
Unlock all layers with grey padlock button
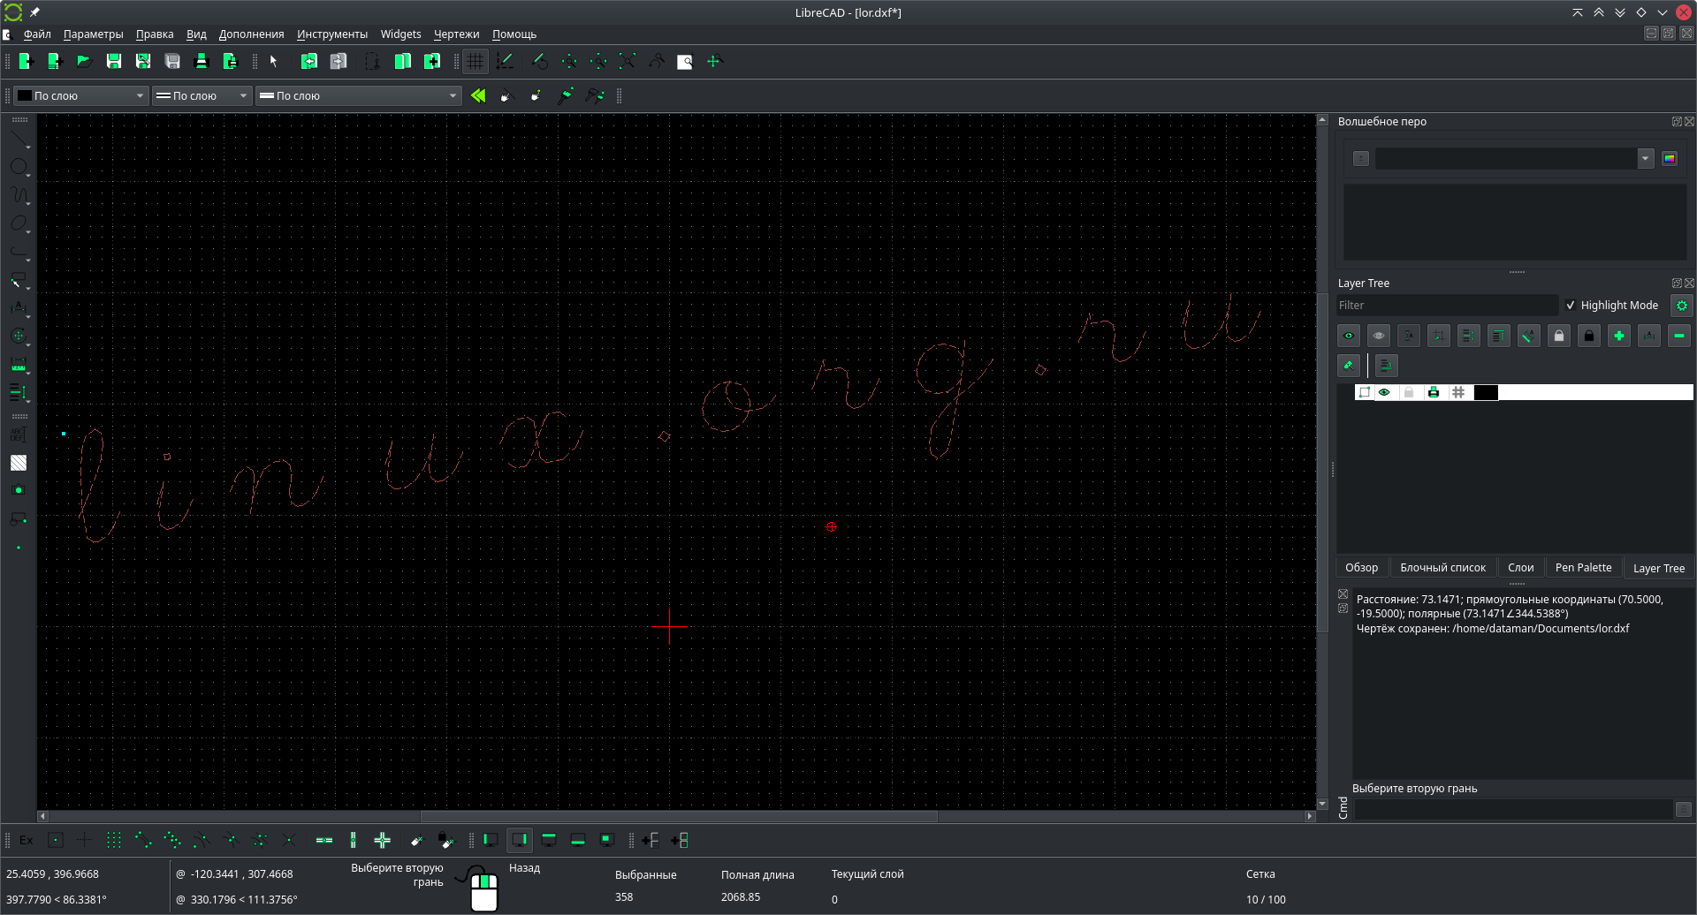point(1559,336)
